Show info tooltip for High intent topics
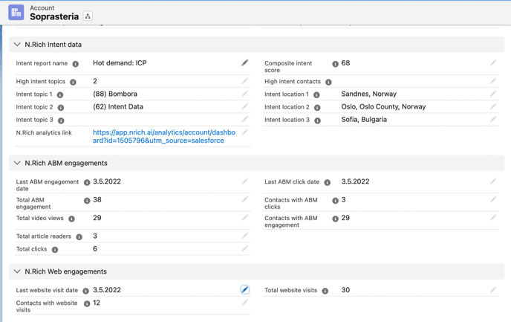 (x=73, y=83)
